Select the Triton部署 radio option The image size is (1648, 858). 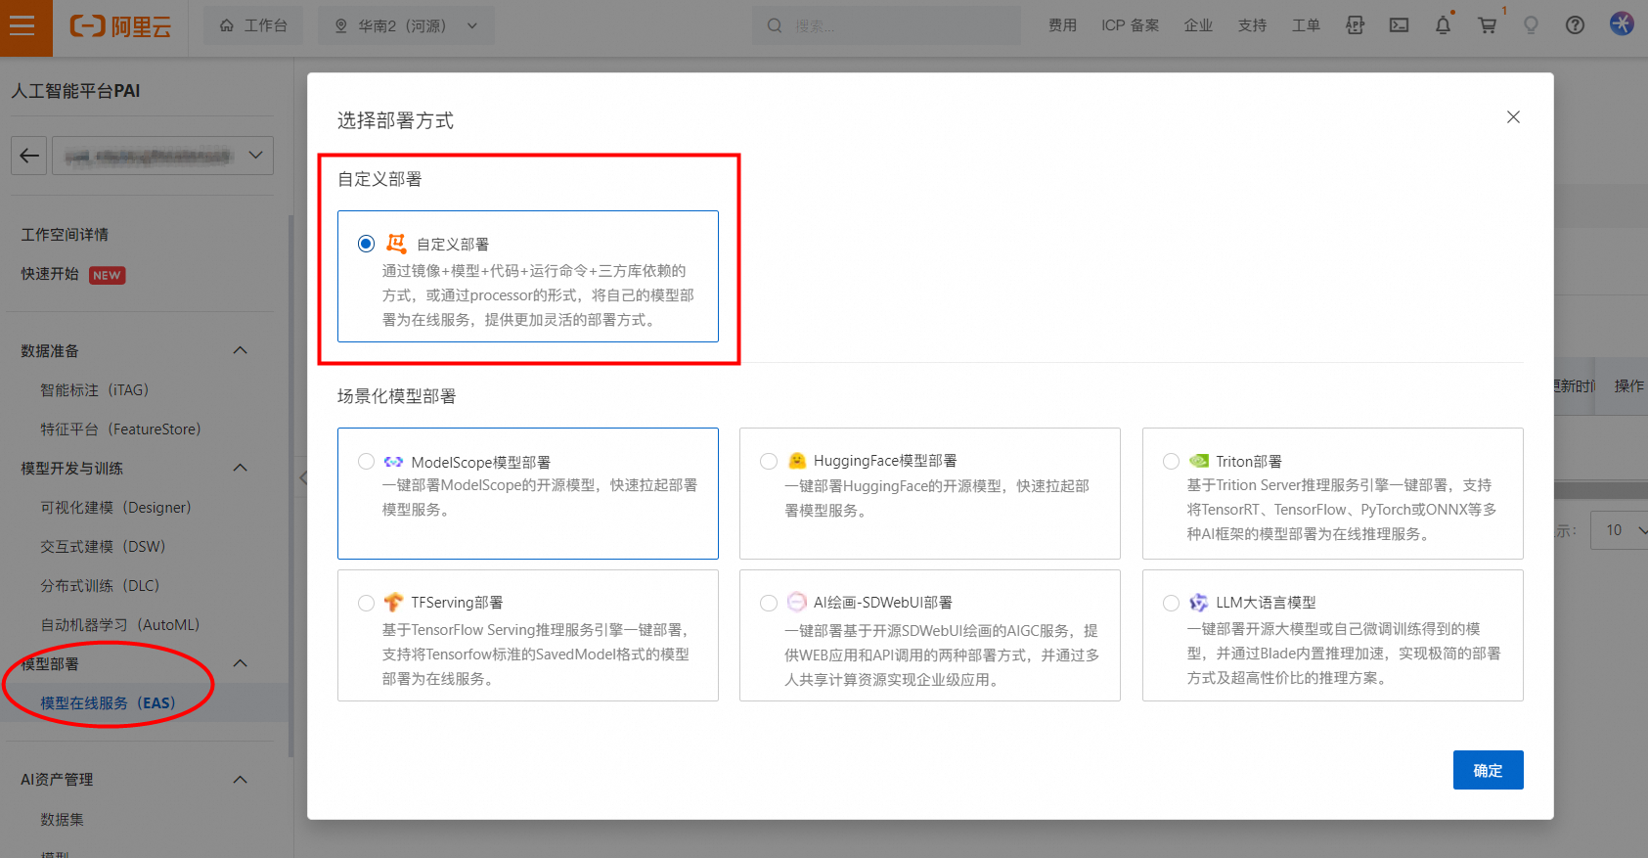[1171, 461]
